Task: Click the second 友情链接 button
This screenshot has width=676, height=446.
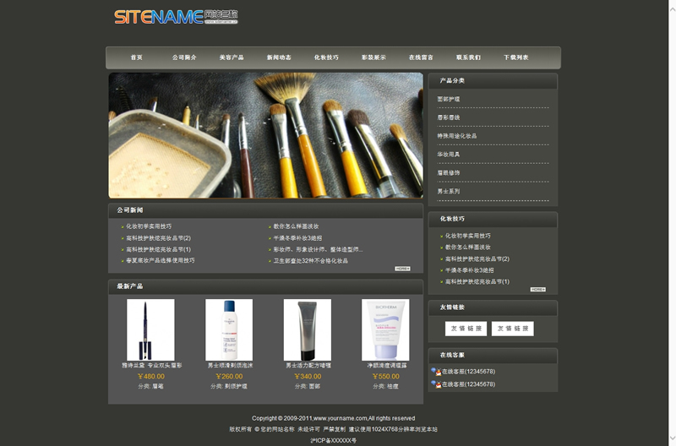Action: [x=513, y=329]
